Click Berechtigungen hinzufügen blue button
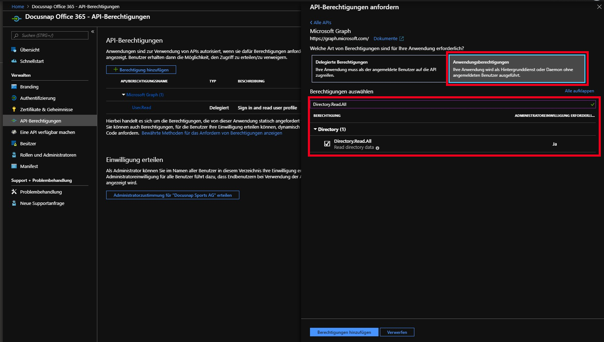The height and width of the screenshot is (342, 604). [344, 332]
